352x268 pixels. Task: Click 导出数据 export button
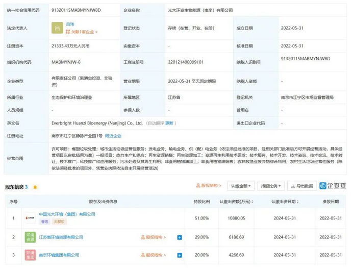click(302, 186)
